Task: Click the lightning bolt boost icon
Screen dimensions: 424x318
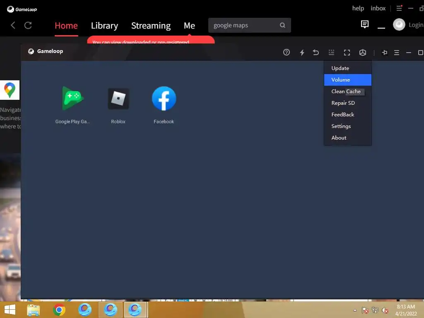Action: click(x=302, y=52)
